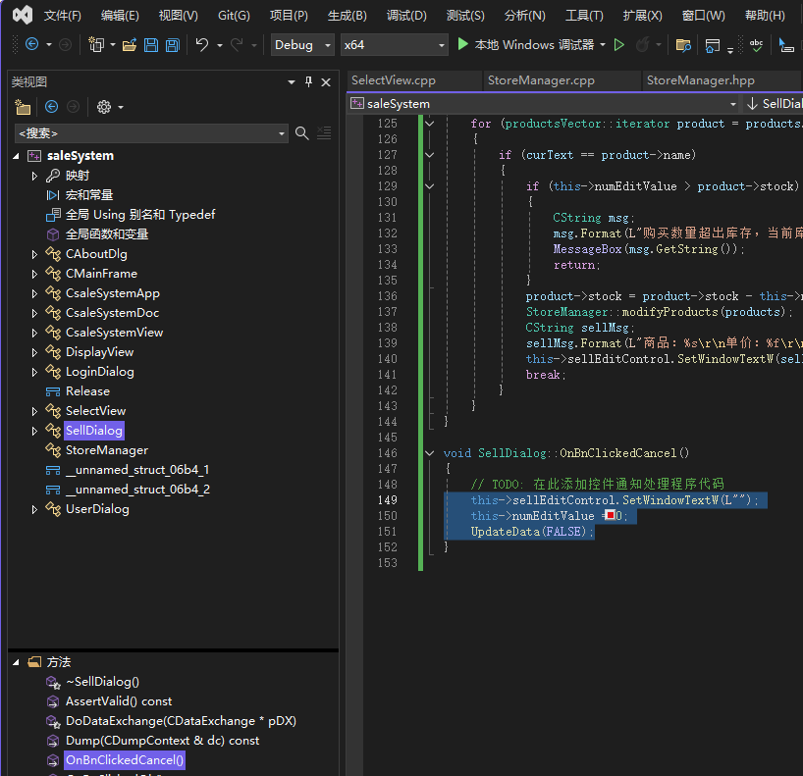Screen dimensions: 803x776
Task: Toggle the pin on the 类视图 panel
Action: [x=308, y=82]
